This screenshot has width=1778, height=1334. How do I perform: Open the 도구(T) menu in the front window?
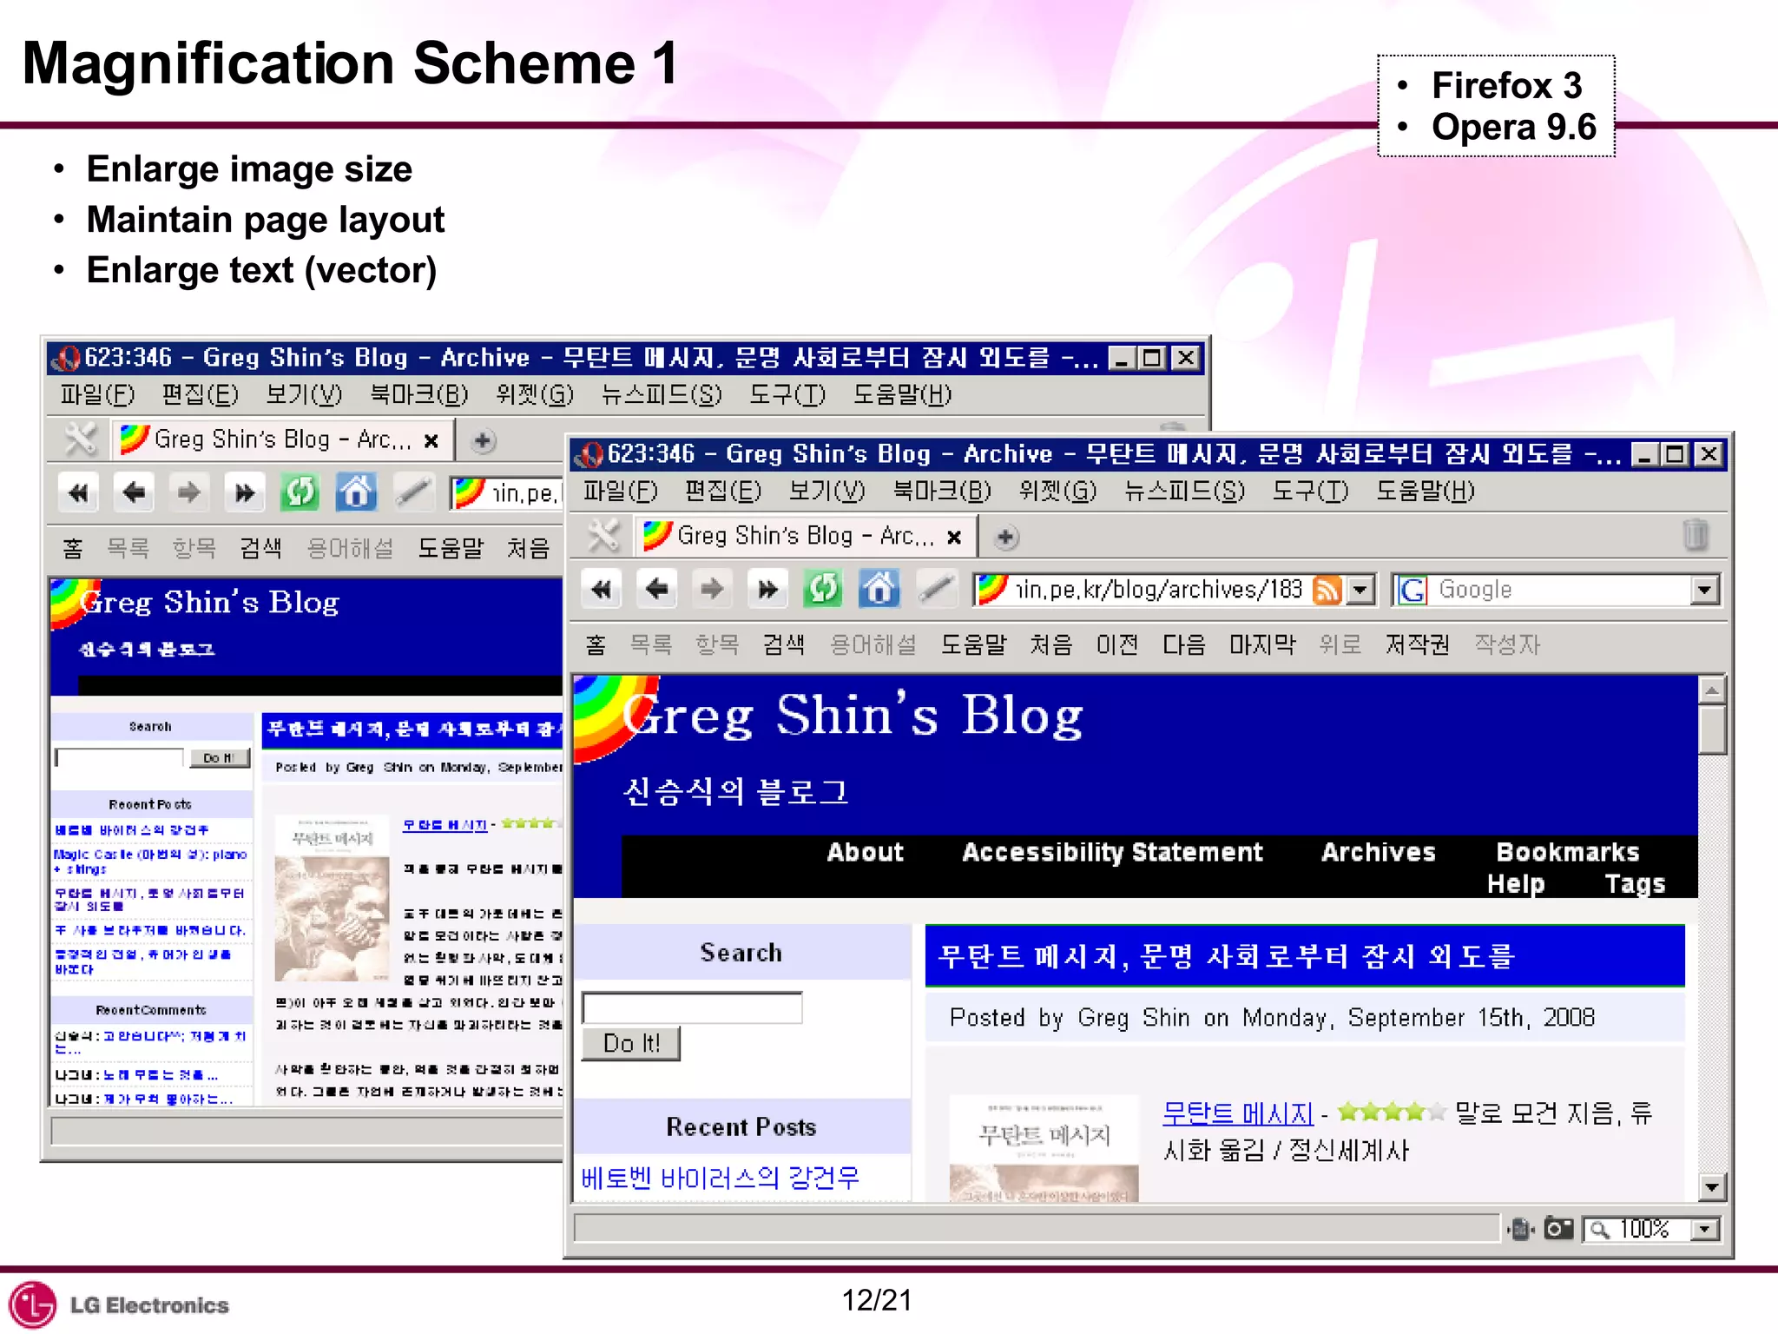pyautogui.click(x=1310, y=492)
